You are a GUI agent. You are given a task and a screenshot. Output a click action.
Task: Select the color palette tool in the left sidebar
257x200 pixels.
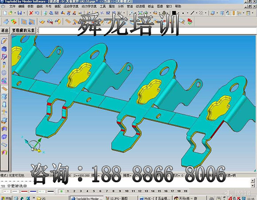pos(4,80)
